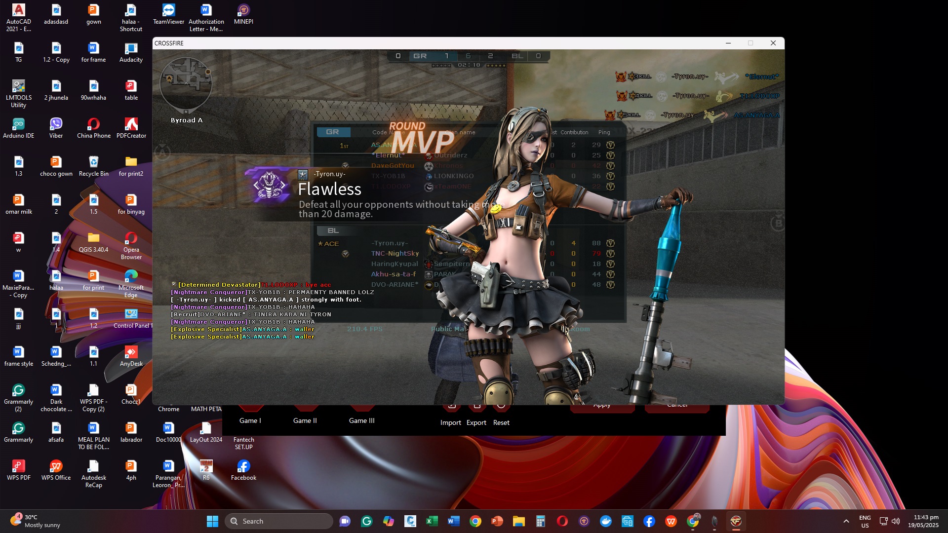The width and height of the screenshot is (948, 533).
Task: Click the BL team header in the scoreboard
Action: tap(333, 230)
